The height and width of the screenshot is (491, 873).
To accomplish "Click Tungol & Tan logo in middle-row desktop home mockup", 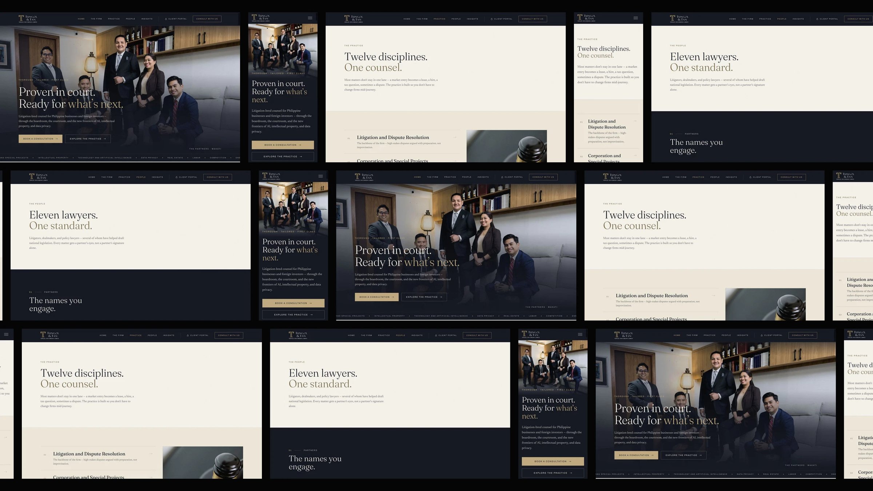I will pyautogui.click(x=364, y=177).
